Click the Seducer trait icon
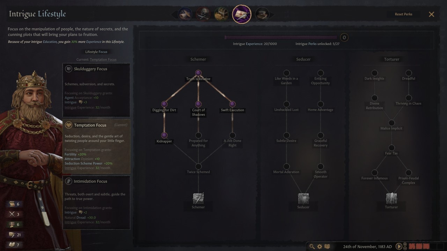 tap(303, 198)
